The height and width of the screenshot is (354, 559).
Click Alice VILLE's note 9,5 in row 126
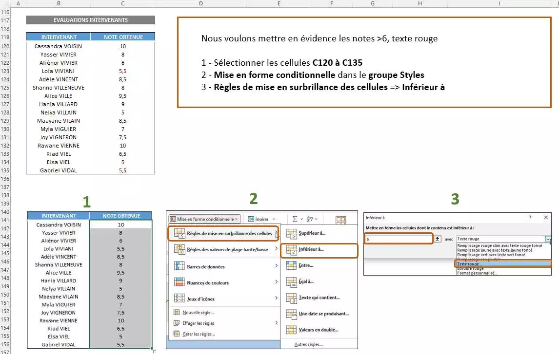point(122,96)
